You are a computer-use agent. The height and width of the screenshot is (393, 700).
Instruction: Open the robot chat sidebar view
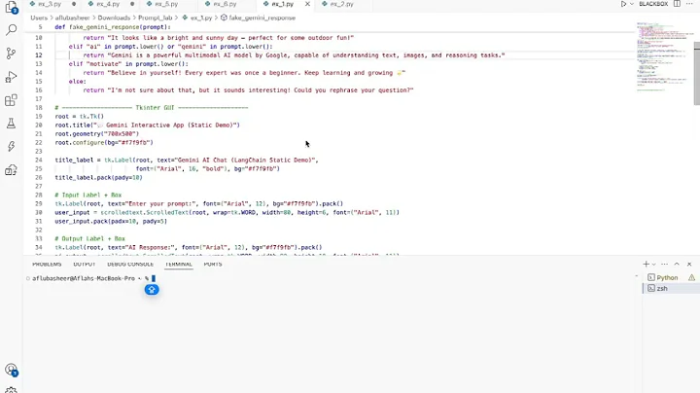point(11,170)
